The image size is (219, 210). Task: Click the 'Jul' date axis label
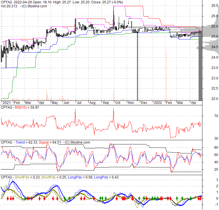click(x=79, y=103)
